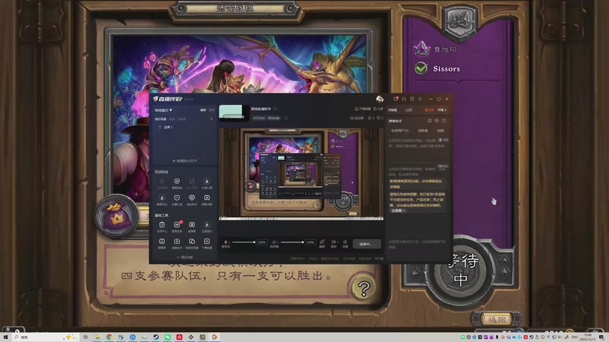Open the 弹幕玩法 interactive tool icon
Image resolution: width=609 pixels, height=342 pixels.
162,199
